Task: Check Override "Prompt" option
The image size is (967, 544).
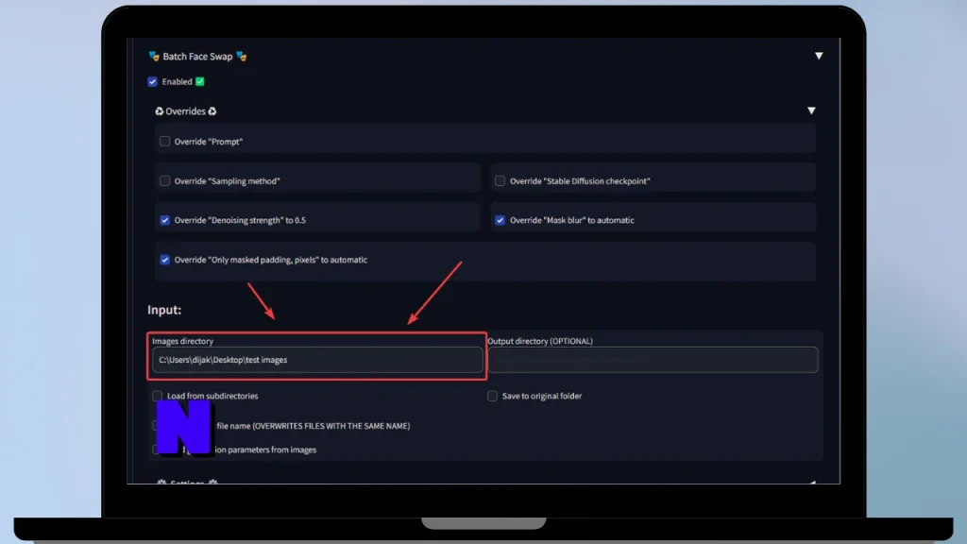Action: 164,142
